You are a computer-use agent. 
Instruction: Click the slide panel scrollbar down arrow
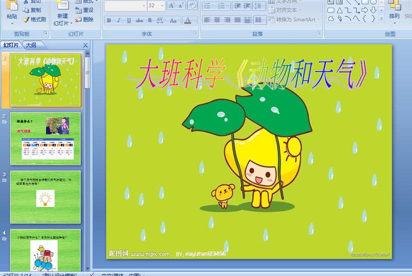88,268
